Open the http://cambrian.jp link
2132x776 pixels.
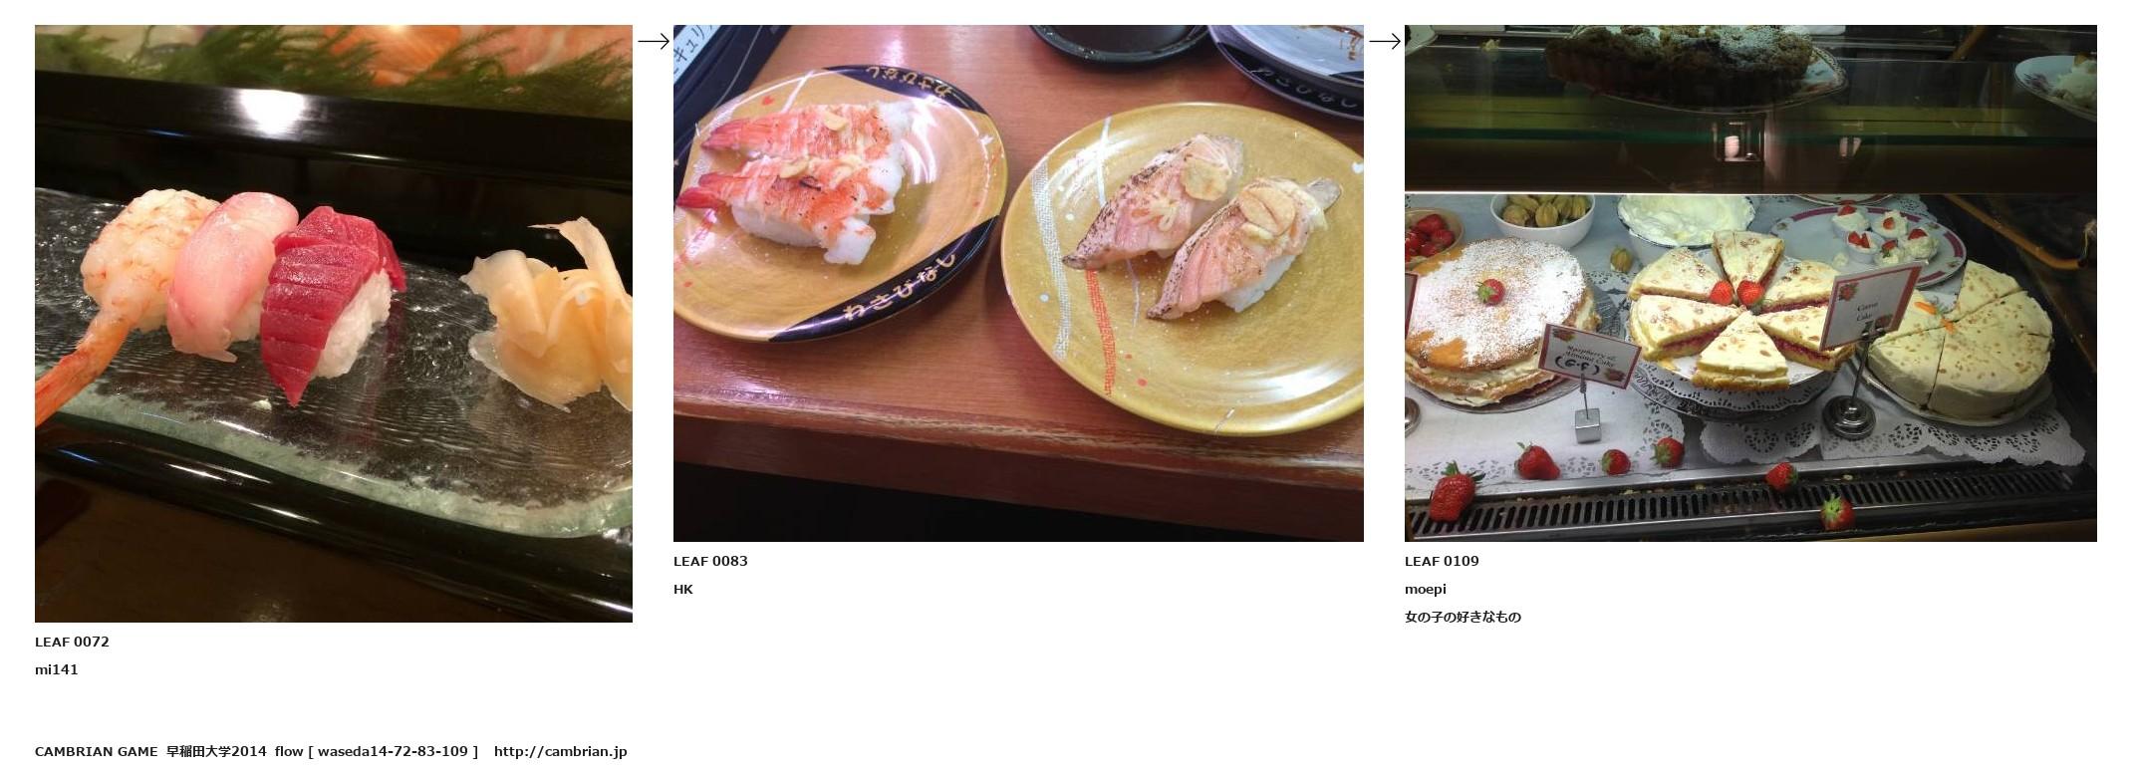pyautogui.click(x=561, y=751)
